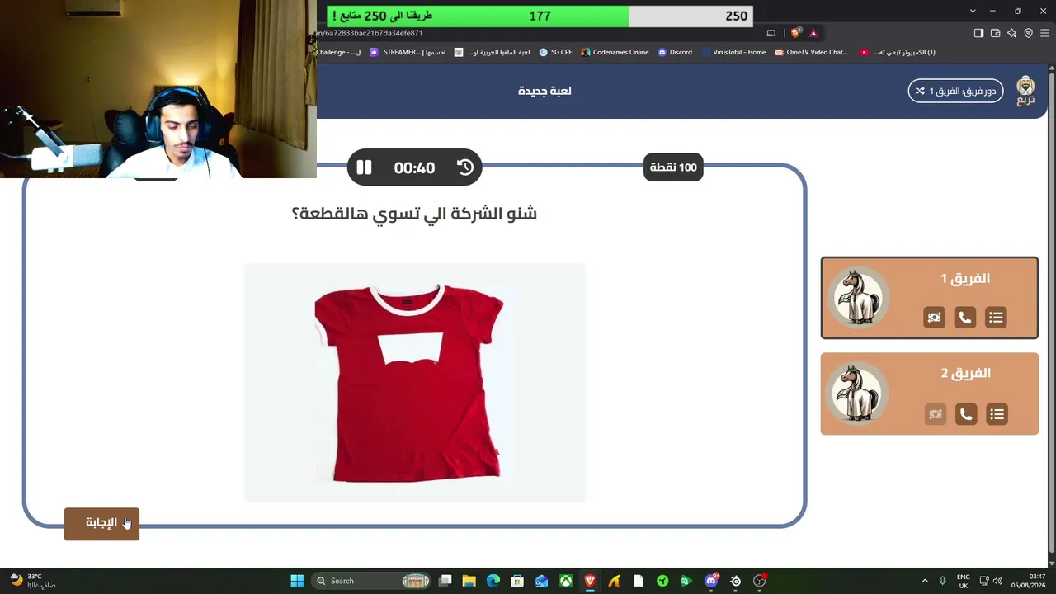Show hidden system tray icons
Screen dimensions: 1056x594
click(x=925, y=581)
